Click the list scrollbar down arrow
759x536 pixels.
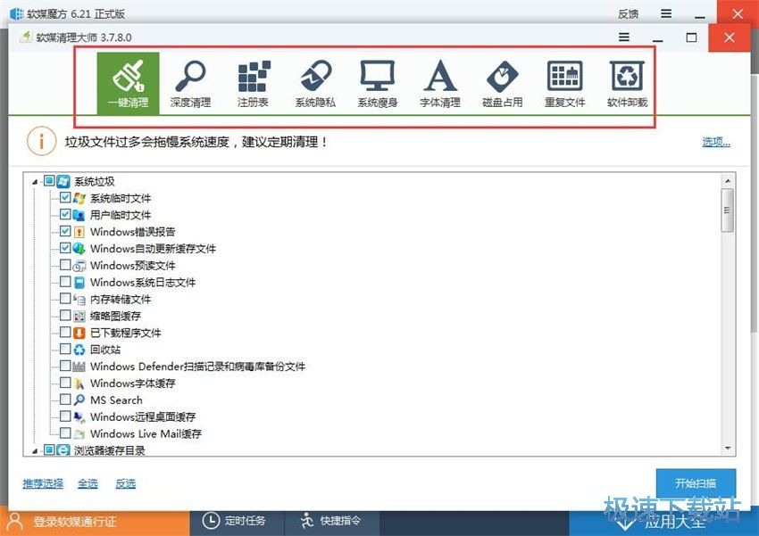pyautogui.click(x=728, y=449)
